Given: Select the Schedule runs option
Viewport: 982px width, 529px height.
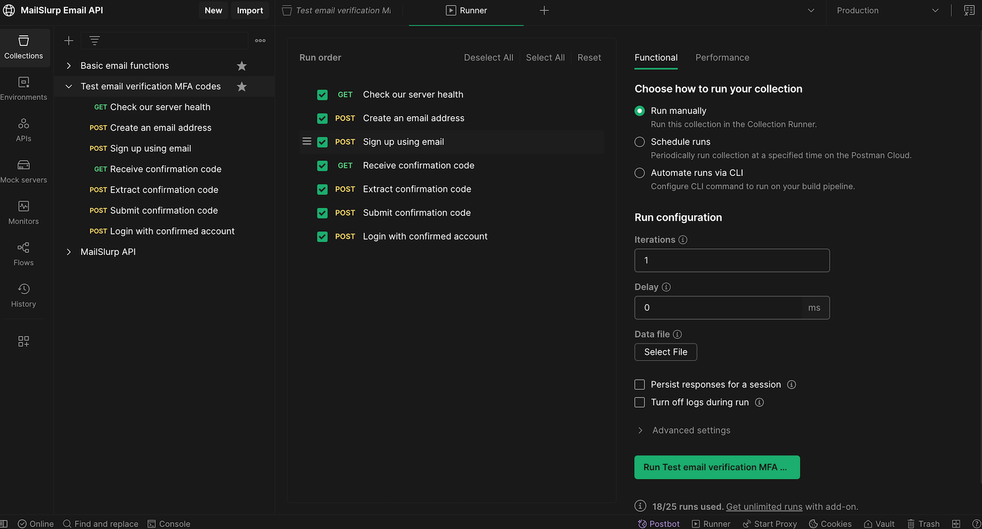Looking at the screenshot, I should (640, 142).
